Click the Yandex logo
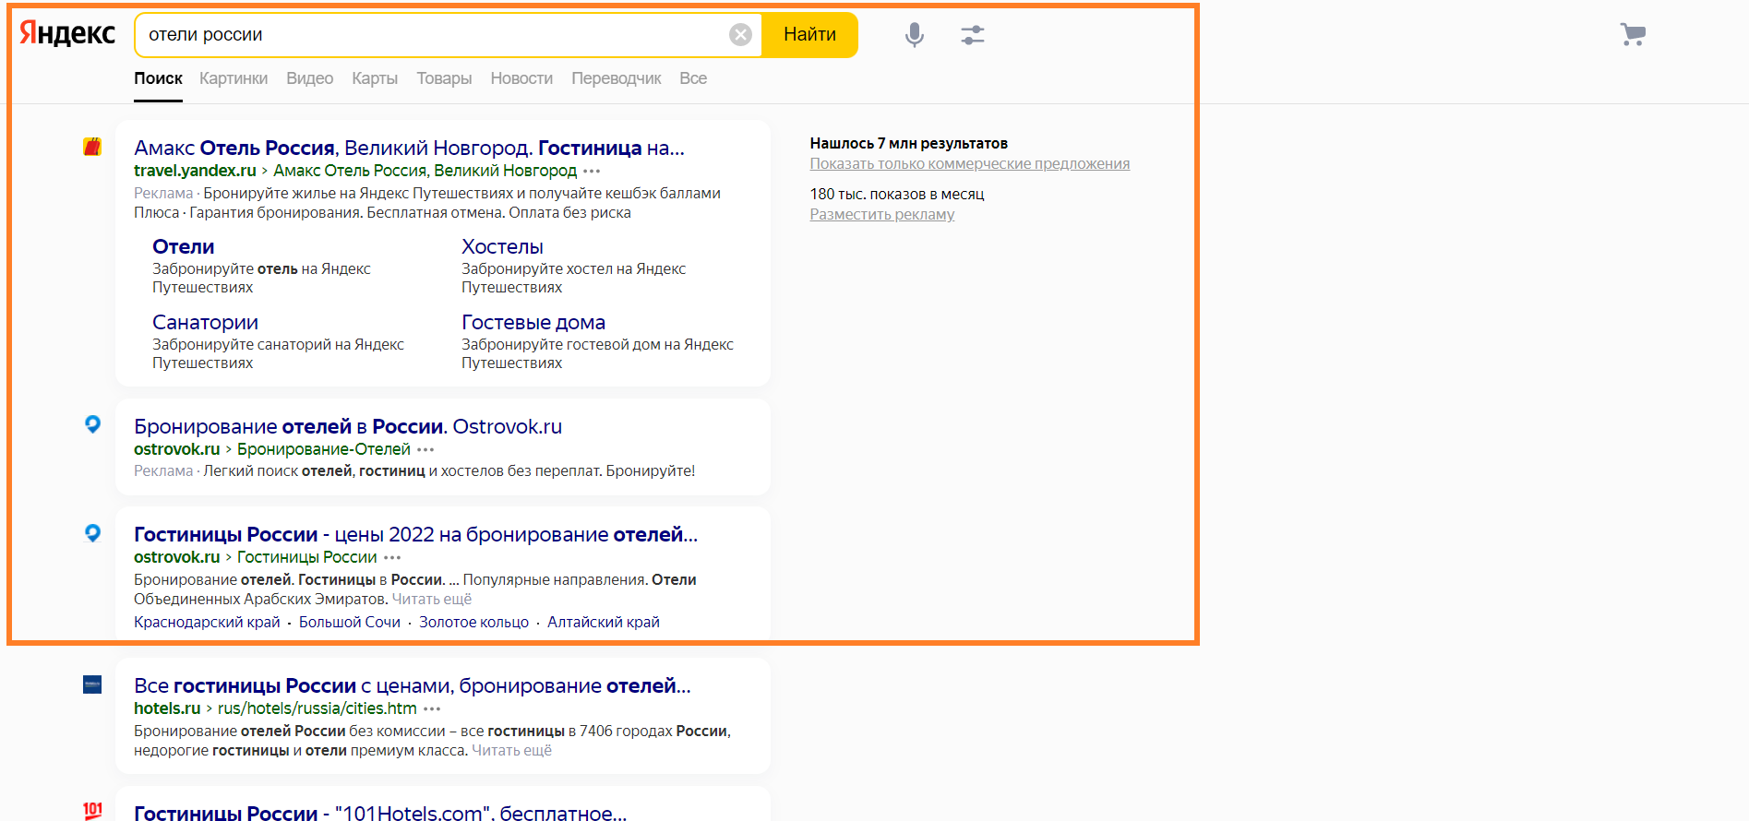 pyautogui.click(x=67, y=34)
